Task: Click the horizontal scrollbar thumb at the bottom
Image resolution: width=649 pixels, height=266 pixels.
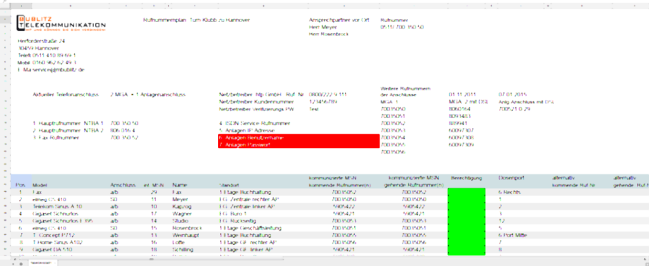Action: coord(151,258)
